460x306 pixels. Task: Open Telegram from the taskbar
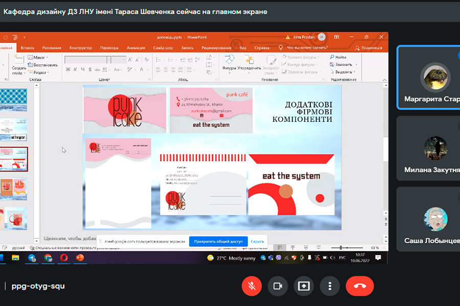point(32,258)
